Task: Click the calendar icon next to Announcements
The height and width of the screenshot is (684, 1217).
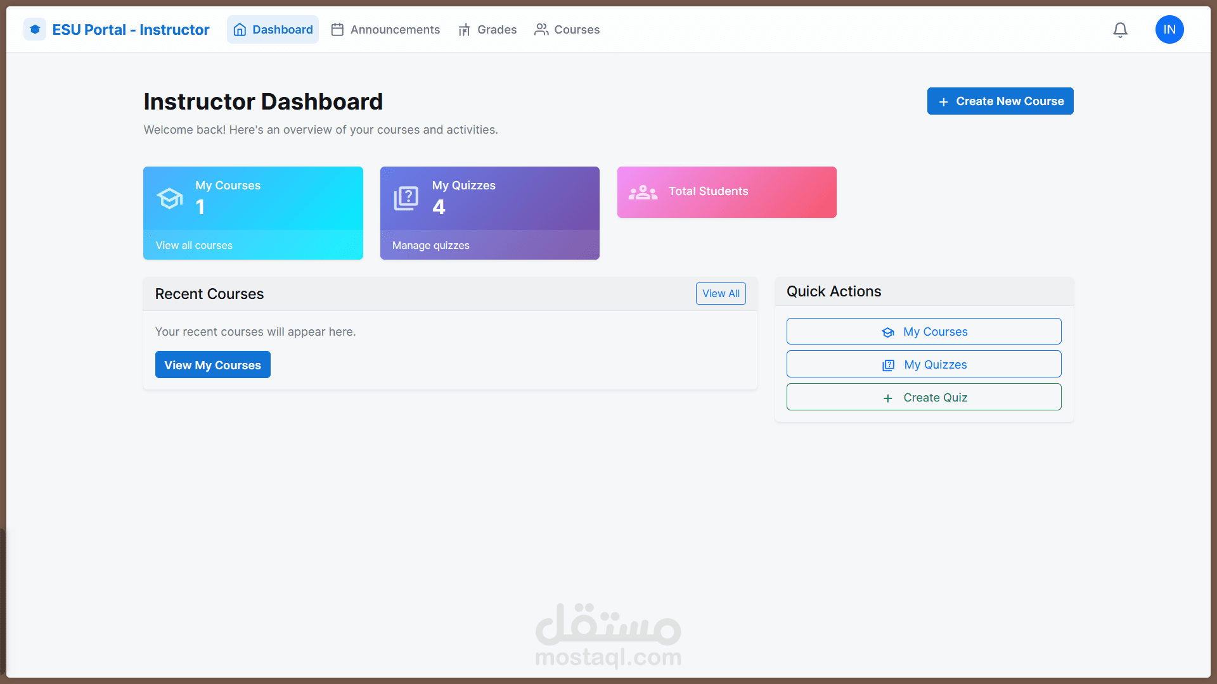Action: click(x=337, y=29)
